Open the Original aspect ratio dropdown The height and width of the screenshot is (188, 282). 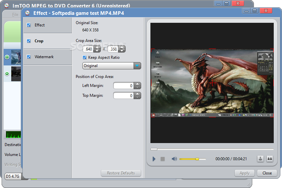(137, 66)
